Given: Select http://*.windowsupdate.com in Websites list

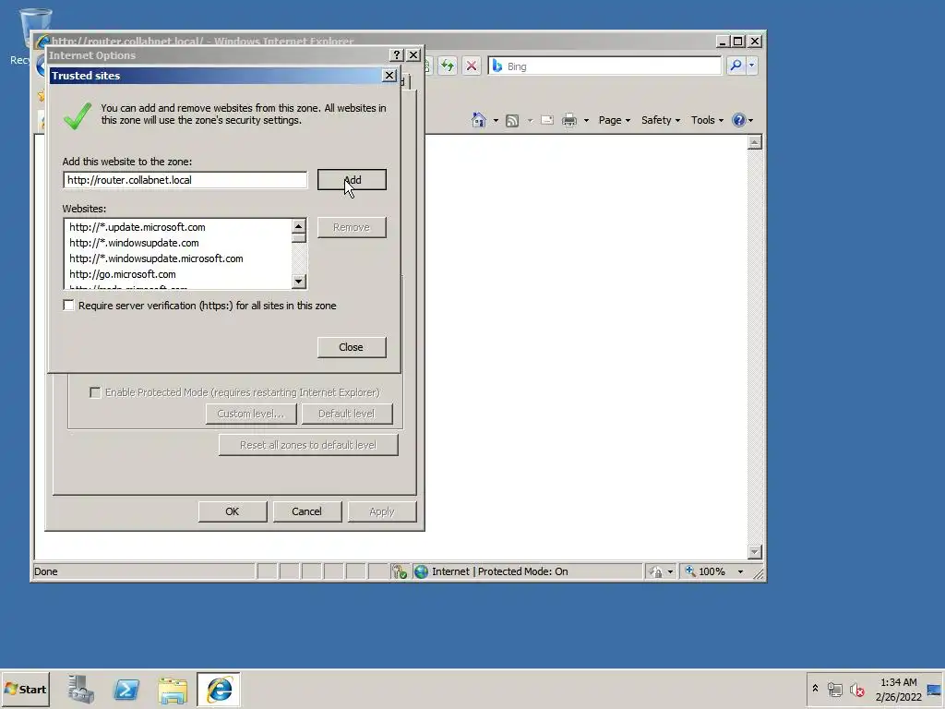Looking at the screenshot, I should point(134,243).
